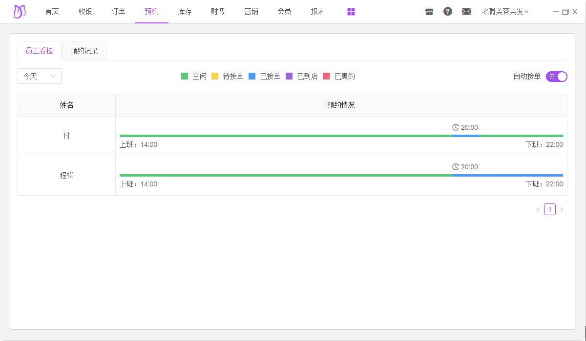Click 程柳's blue booked time bar

click(x=507, y=175)
